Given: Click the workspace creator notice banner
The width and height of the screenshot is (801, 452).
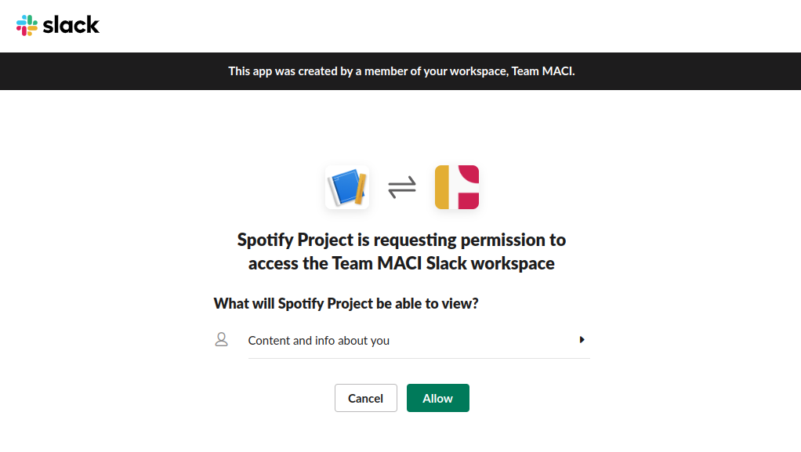Looking at the screenshot, I should coord(400,71).
